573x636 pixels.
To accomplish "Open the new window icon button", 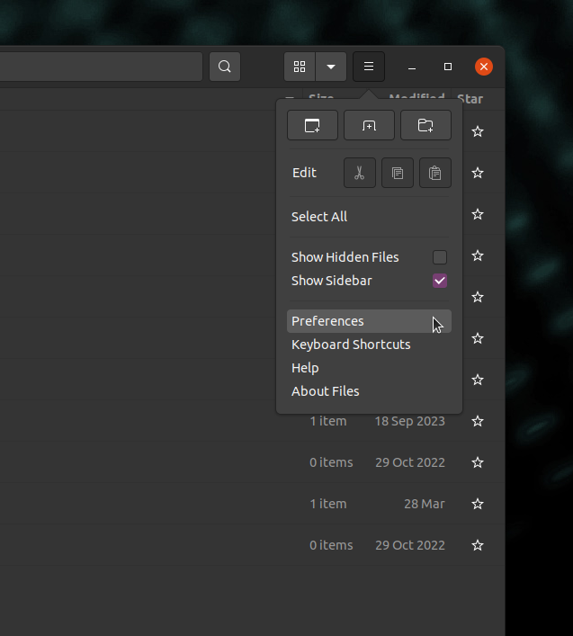I will tap(312, 126).
